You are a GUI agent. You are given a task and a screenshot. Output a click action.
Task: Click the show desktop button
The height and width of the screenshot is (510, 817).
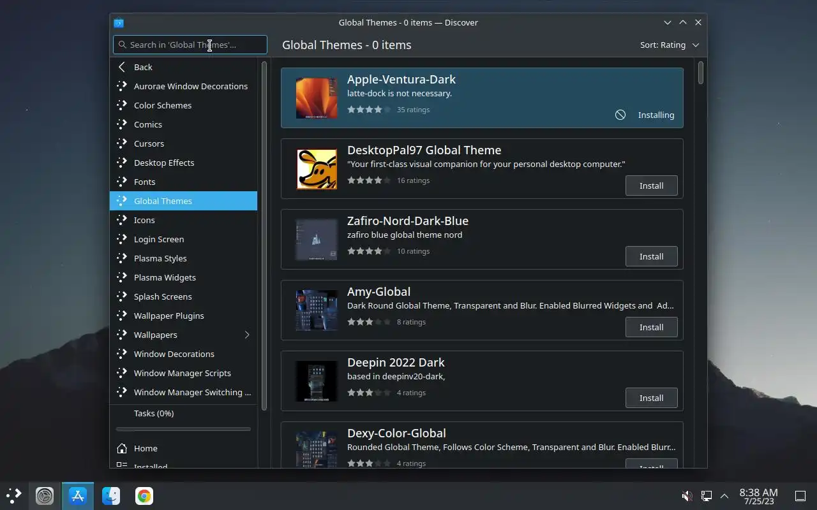(x=800, y=496)
